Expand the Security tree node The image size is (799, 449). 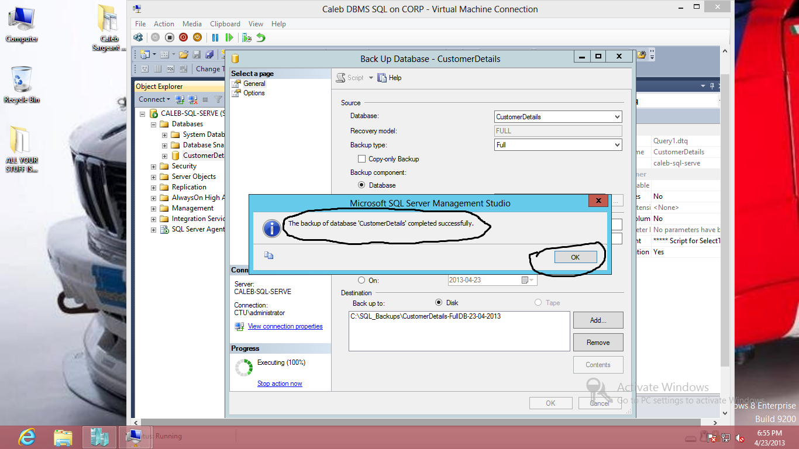tap(154, 167)
